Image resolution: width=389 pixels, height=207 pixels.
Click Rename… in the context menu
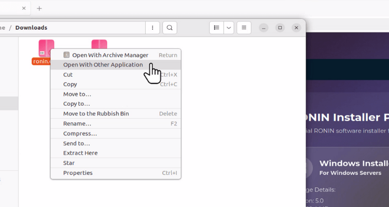pyautogui.click(x=77, y=124)
